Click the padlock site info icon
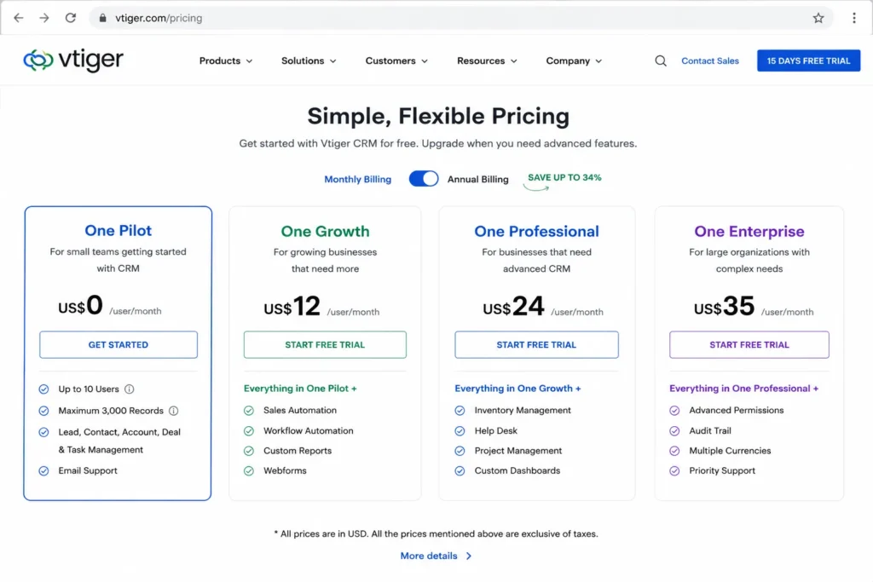873x582 pixels. [x=102, y=18]
